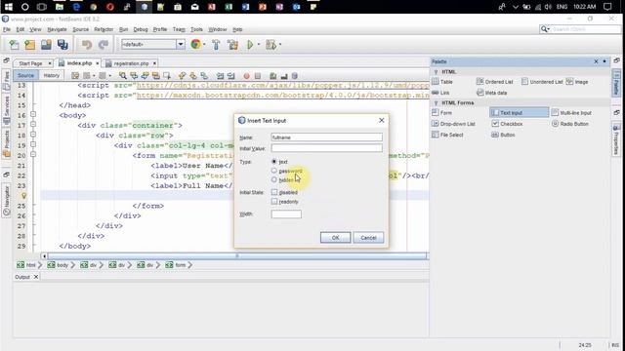Select Multi-line Input palette item
The image size is (625, 351).
tap(571, 113)
